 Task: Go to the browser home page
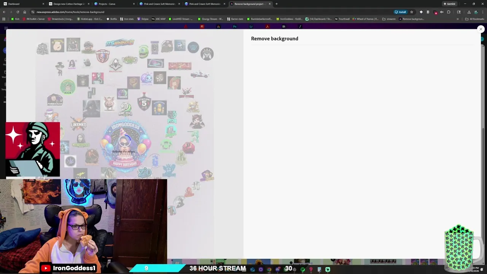coord(25,12)
